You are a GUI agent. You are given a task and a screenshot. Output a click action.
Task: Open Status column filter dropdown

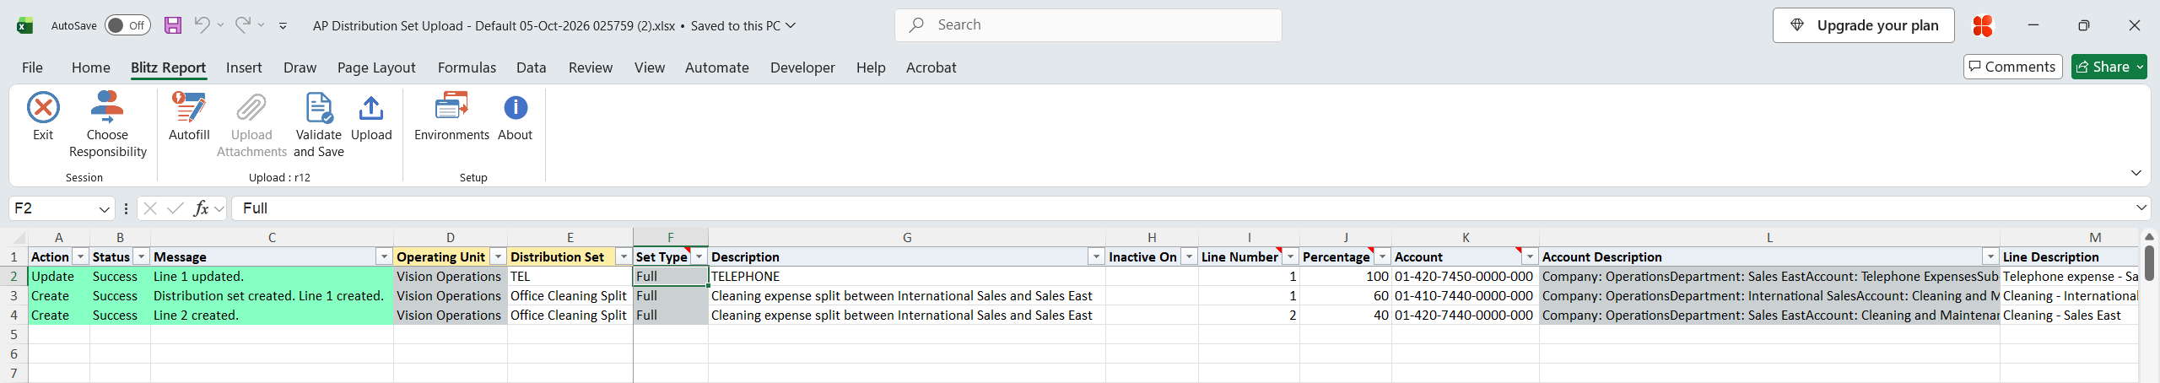click(142, 256)
